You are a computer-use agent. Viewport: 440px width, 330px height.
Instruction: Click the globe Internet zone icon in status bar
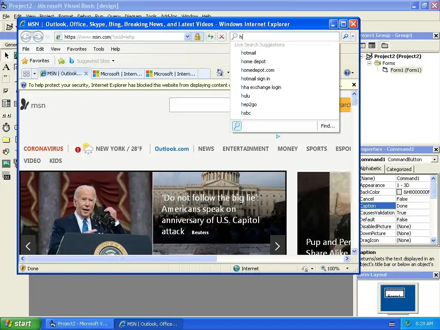pyautogui.click(x=237, y=268)
